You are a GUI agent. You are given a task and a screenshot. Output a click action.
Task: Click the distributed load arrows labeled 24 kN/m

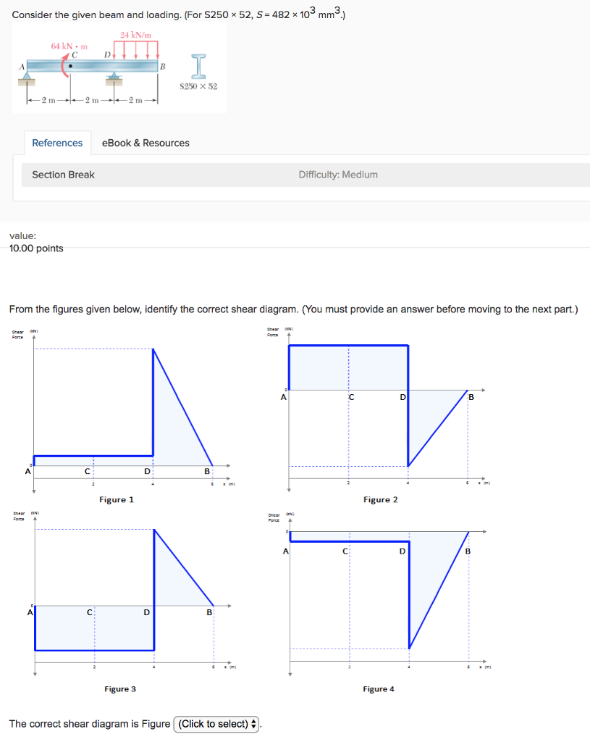[x=136, y=48]
